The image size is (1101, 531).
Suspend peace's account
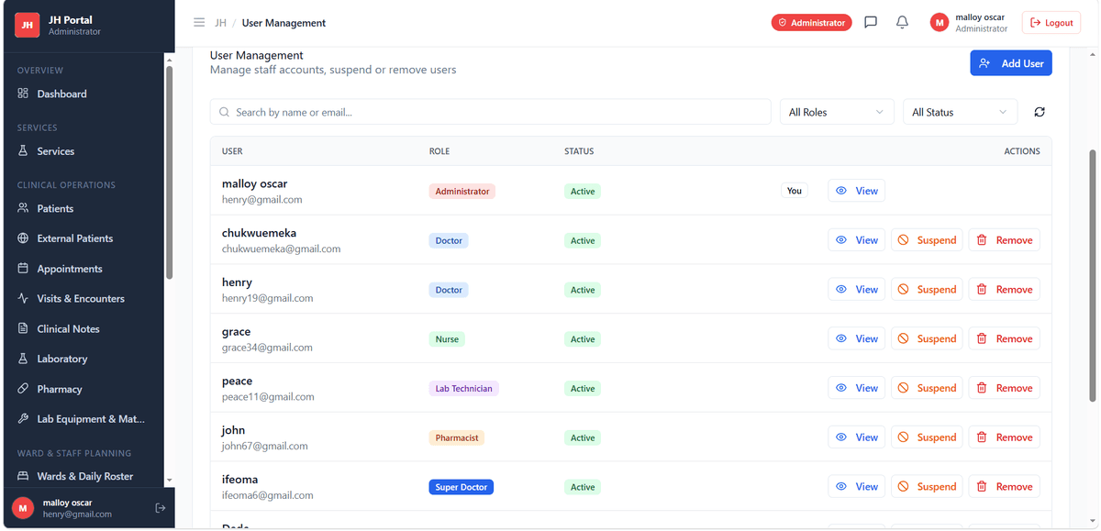tap(927, 388)
